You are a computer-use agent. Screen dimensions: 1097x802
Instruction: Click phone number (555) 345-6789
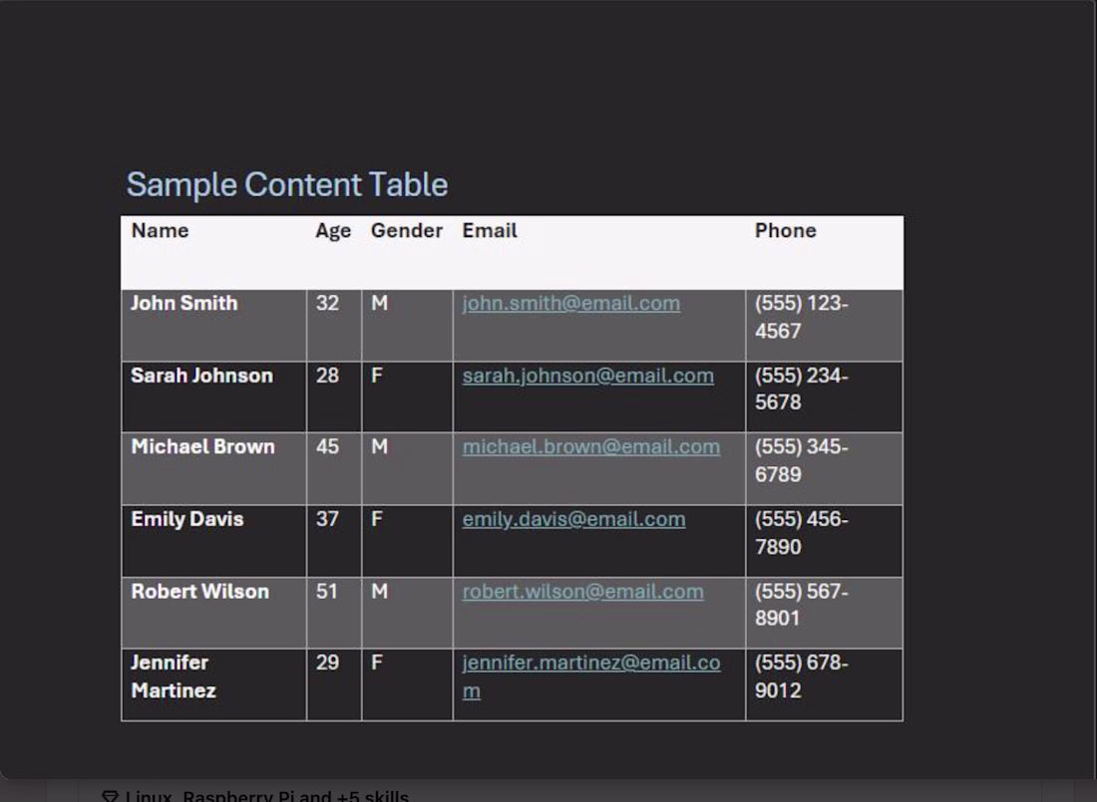point(801,461)
